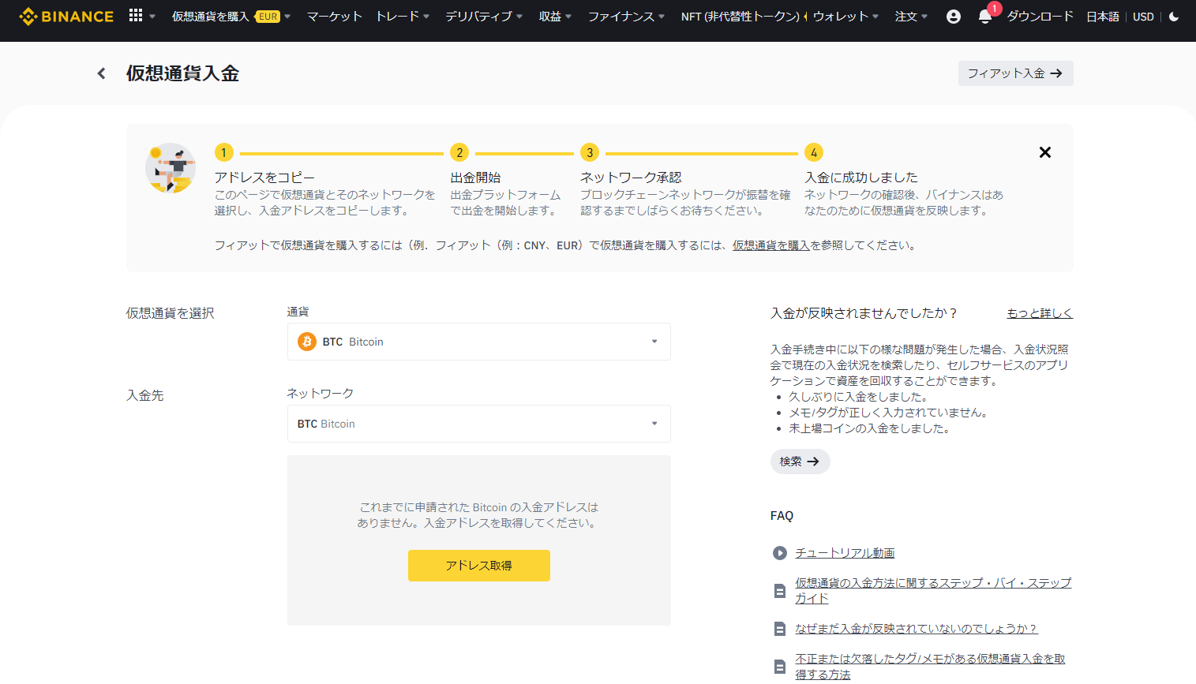Click the step 2 出金開始 heading

(475, 178)
